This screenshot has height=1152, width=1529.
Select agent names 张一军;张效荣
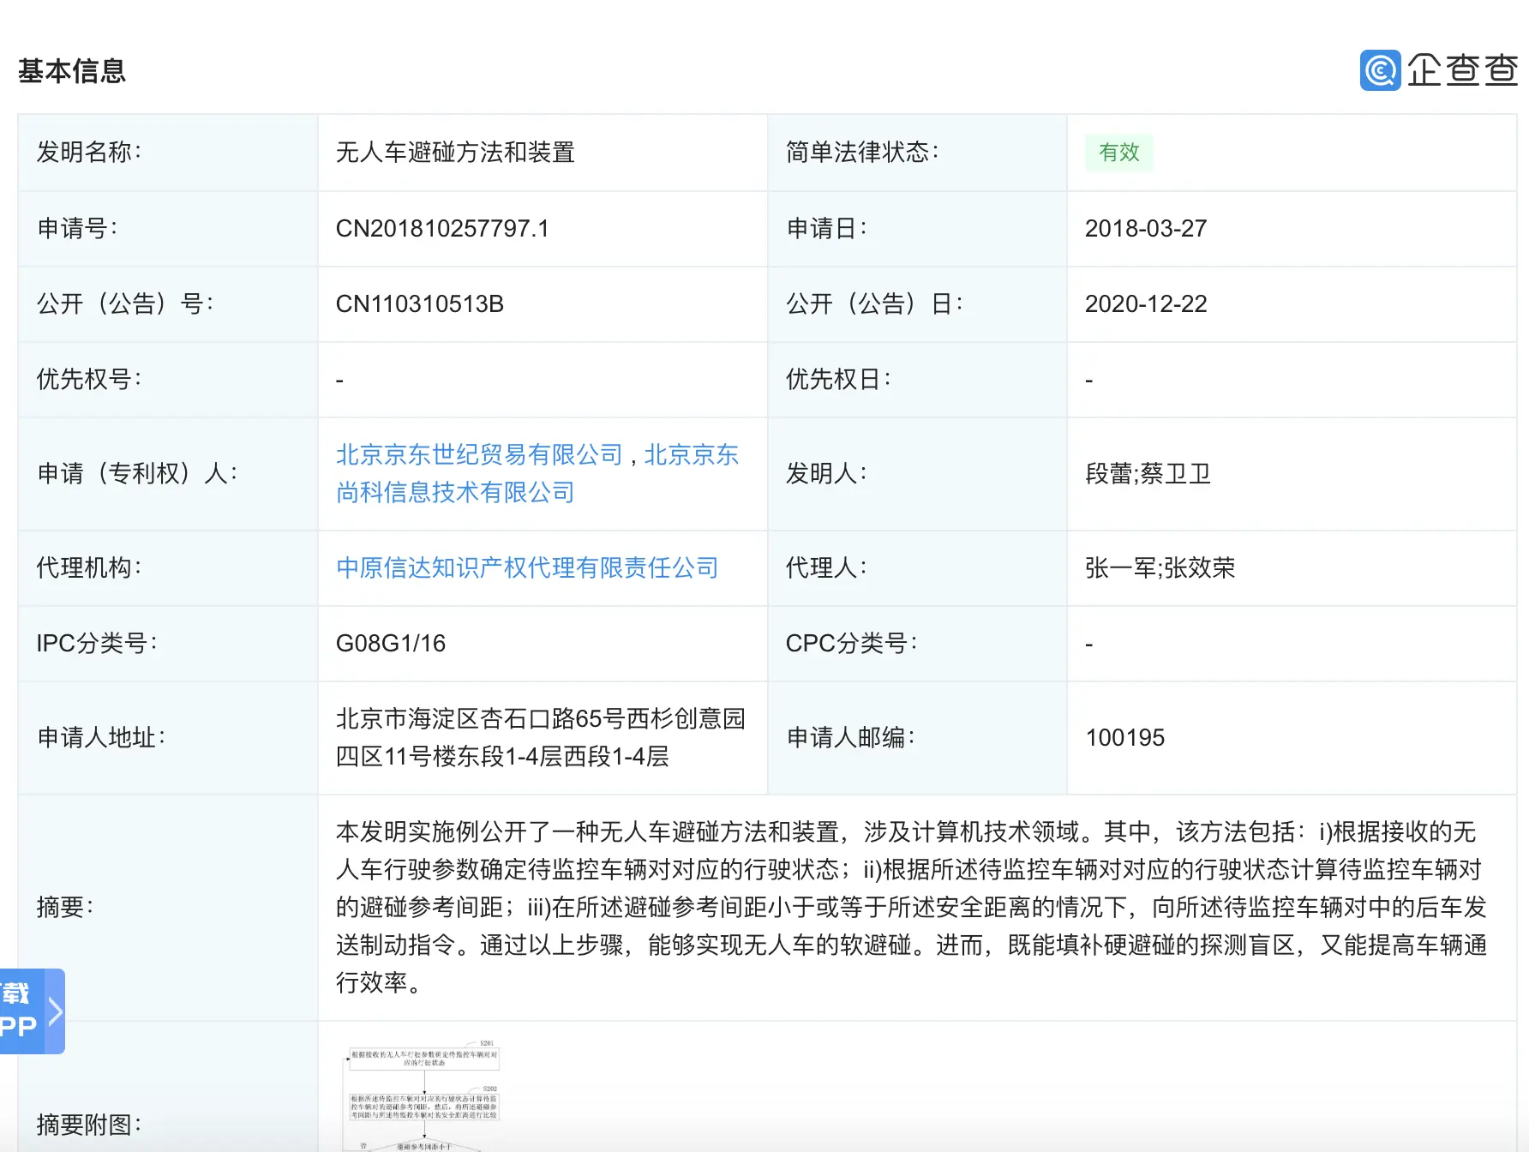click(1160, 568)
